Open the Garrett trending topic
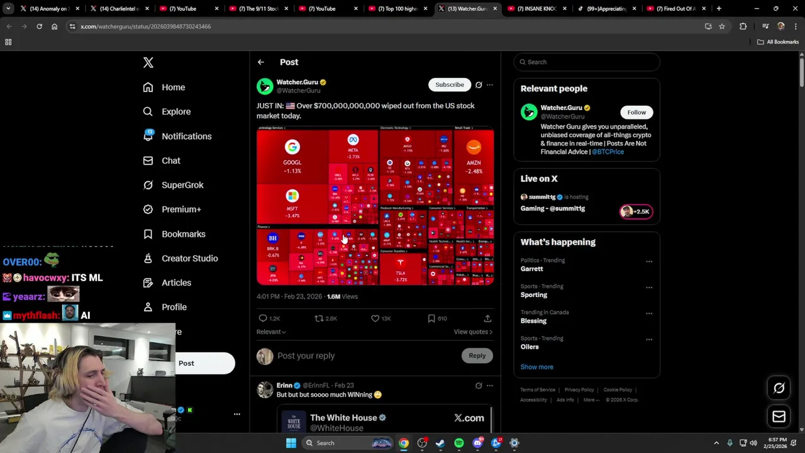The width and height of the screenshot is (805, 453). point(532,269)
